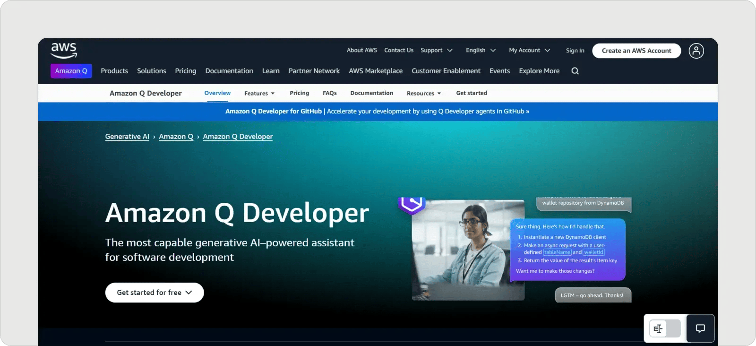Select the FAQs tab

tap(329, 93)
